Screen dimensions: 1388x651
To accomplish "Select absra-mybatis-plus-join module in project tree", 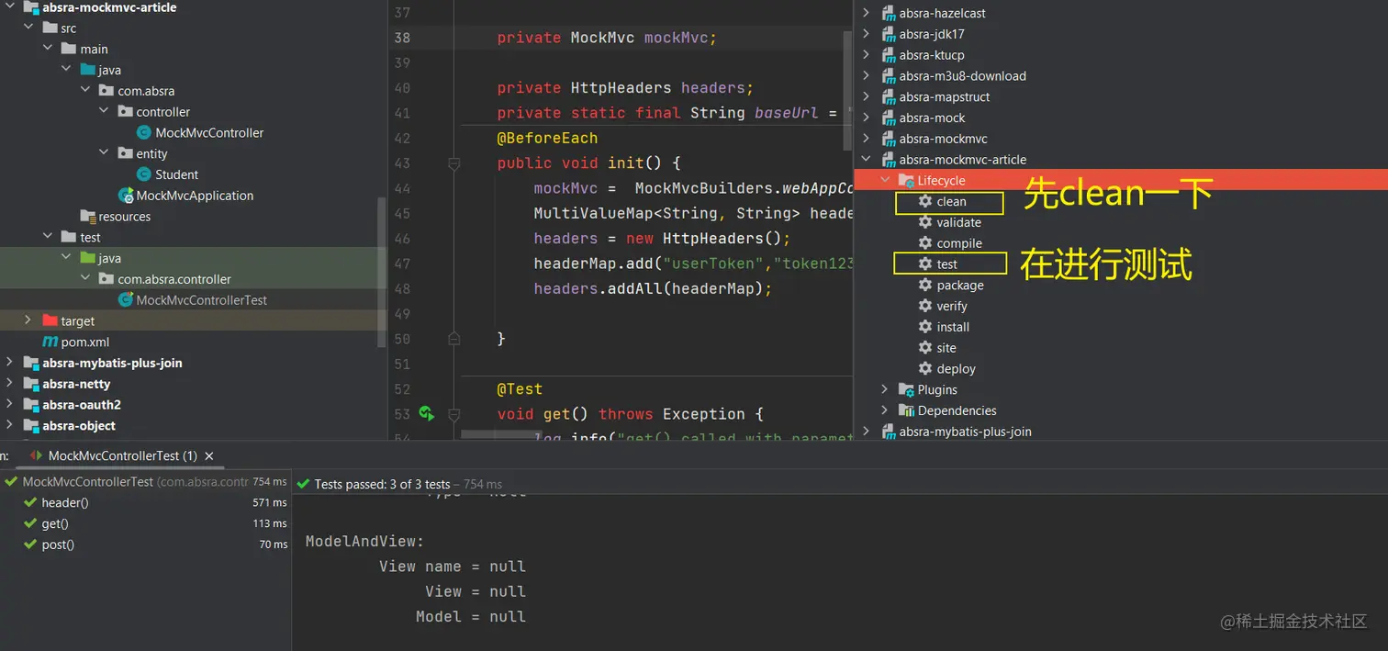I will 112,363.
